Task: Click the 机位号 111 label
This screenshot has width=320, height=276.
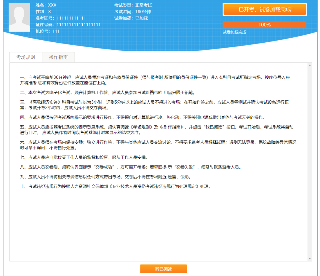Action: [47, 31]
